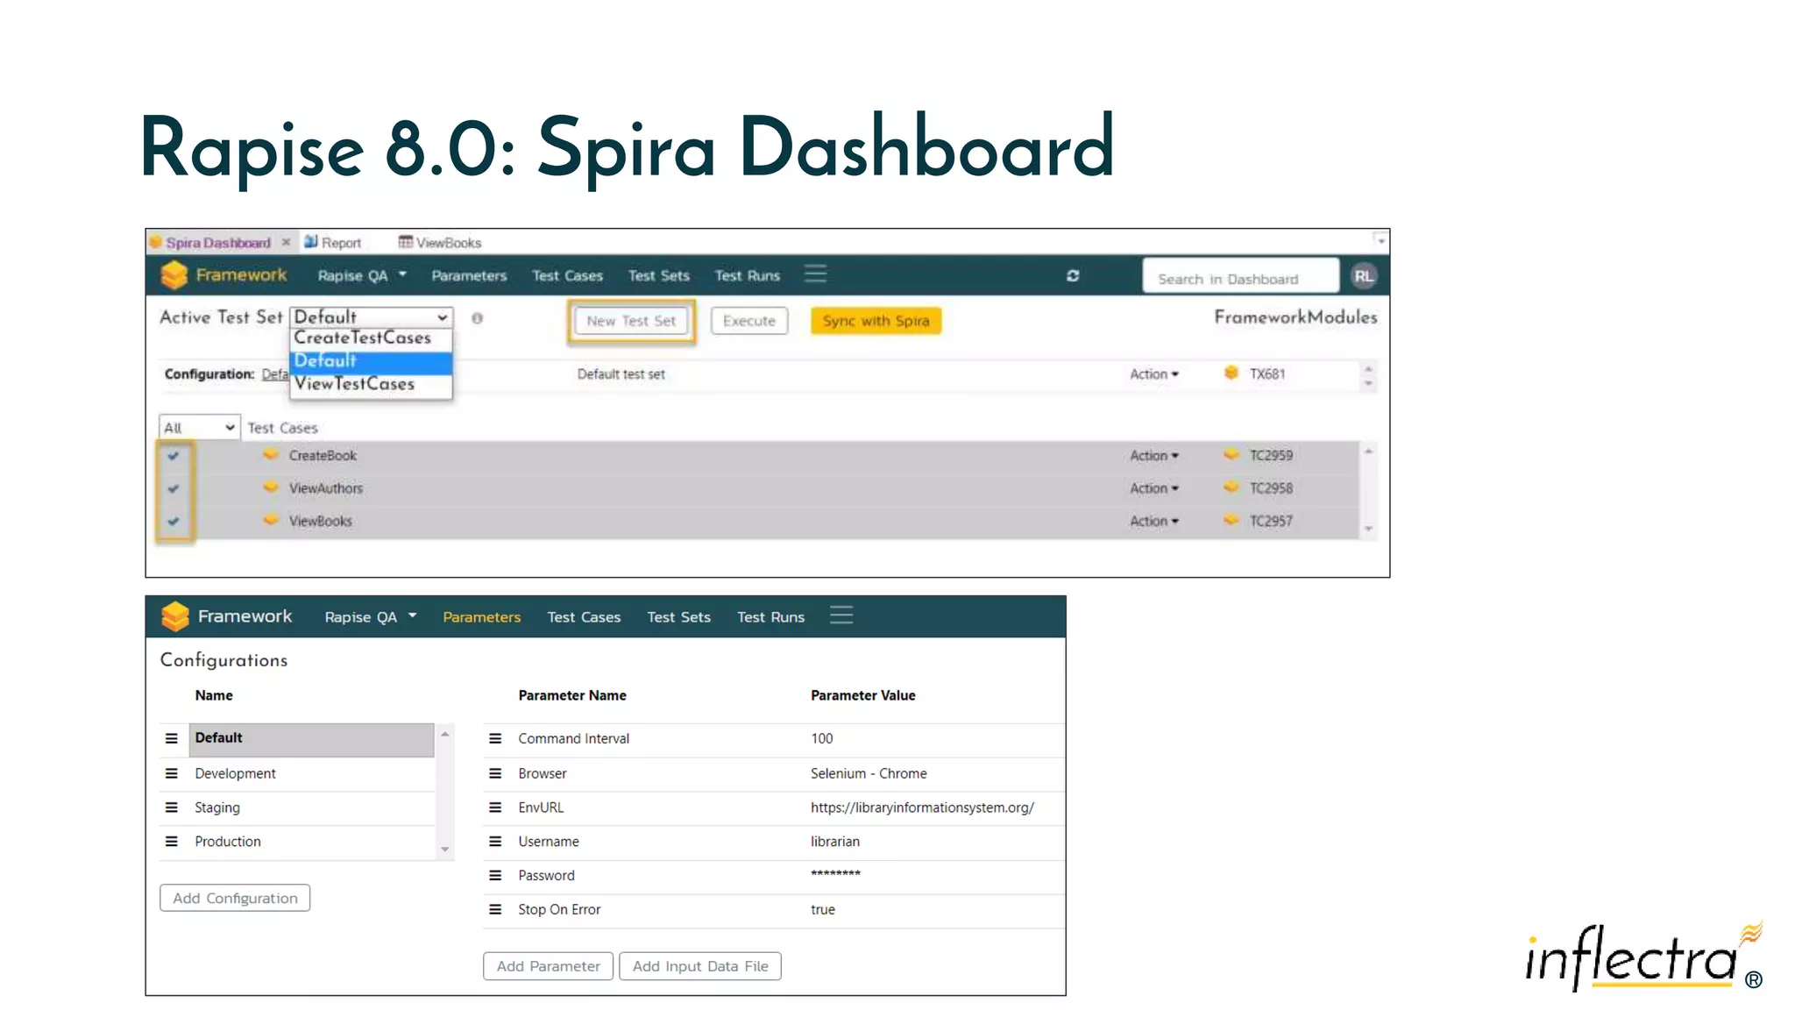Viewport: 1795px width, 1010px height.
Task: Click drag handle for Stop On Error parameter
Action: (x=495, y=909)
